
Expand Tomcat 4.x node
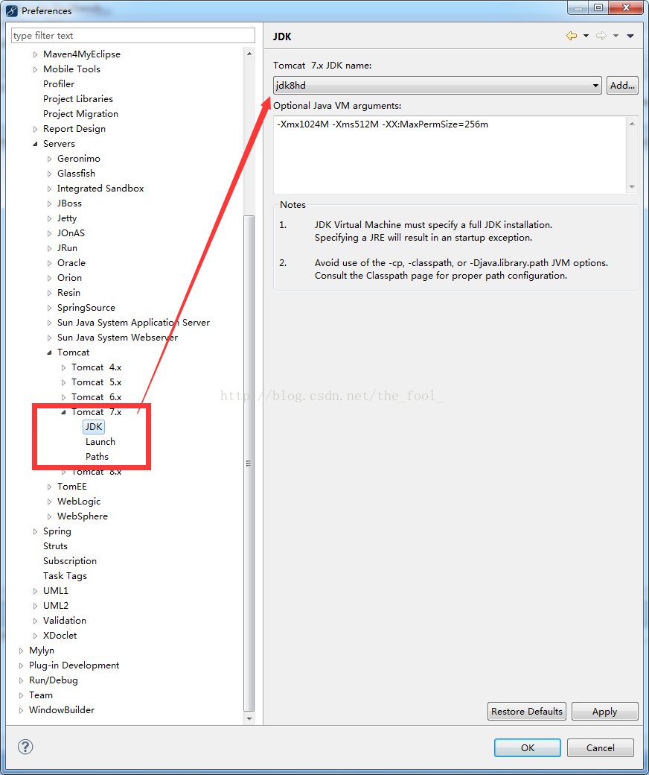pyautogui.click(x=64, y=367)
